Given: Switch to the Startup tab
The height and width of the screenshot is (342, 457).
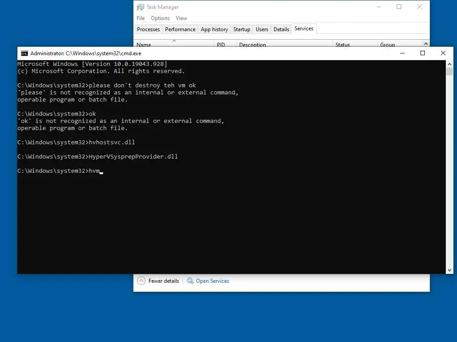Looking at the screenshot, I should tap(241, 29).
